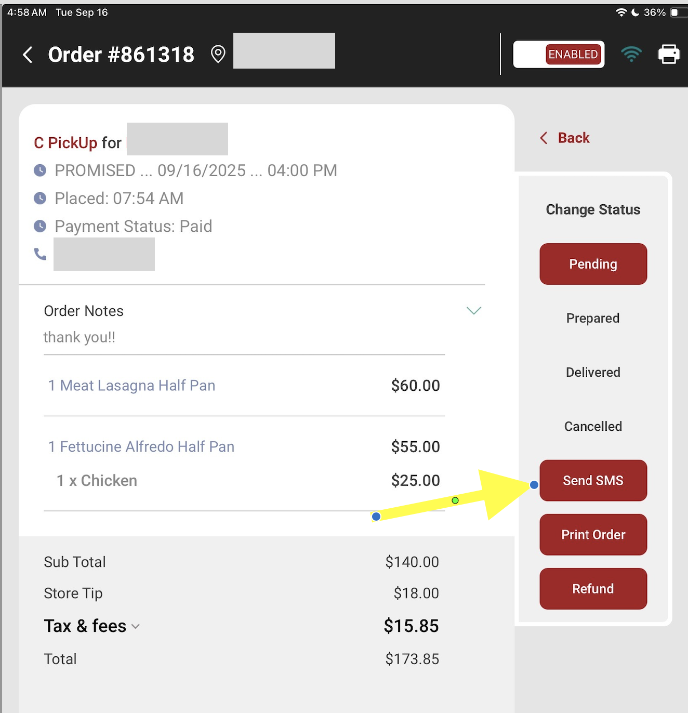Image resolution: width=688 pixels, height=713 pixels.
Task: Tap clock icon beside Placed time
Action: [x=40, y=198]
